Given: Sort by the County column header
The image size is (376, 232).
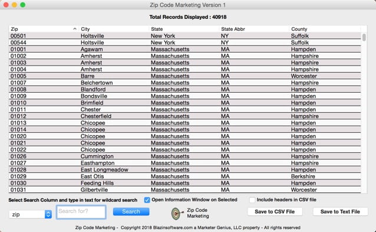Looking at the screenshot, I should pyautogui.click(x=325, y=29).
